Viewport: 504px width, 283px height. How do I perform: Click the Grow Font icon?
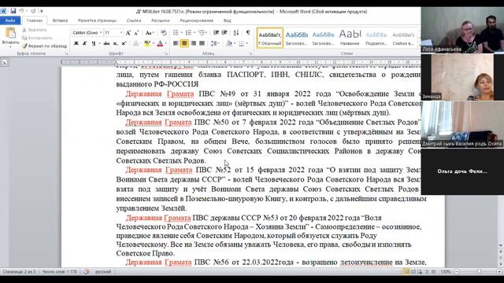(x=128, y=33)
